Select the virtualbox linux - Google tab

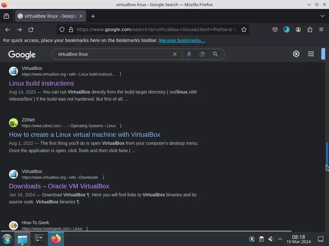pyautogui.click(x=50, y=16)
